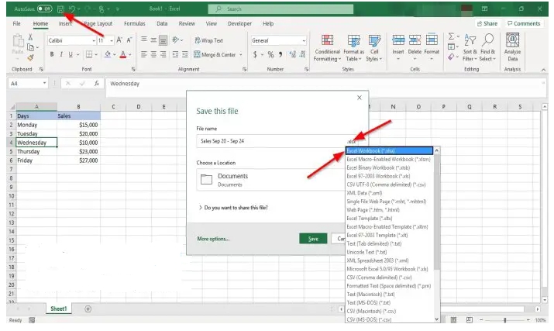Click the Paste clipboard icon
Image resolution: width=554 pixels, height=331 pixels.
click(x=18, y=41)
